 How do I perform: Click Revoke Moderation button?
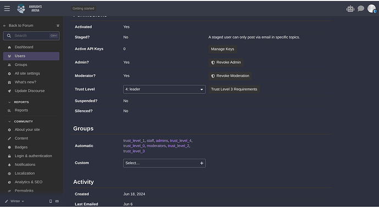tap(230, 76)
